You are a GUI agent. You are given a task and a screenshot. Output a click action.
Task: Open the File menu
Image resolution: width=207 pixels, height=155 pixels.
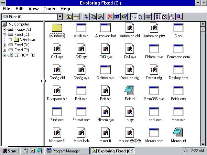tap(6, 9)
